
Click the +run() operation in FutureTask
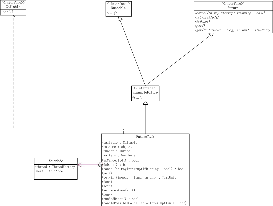pyautogui.click(x=107, y=194)
